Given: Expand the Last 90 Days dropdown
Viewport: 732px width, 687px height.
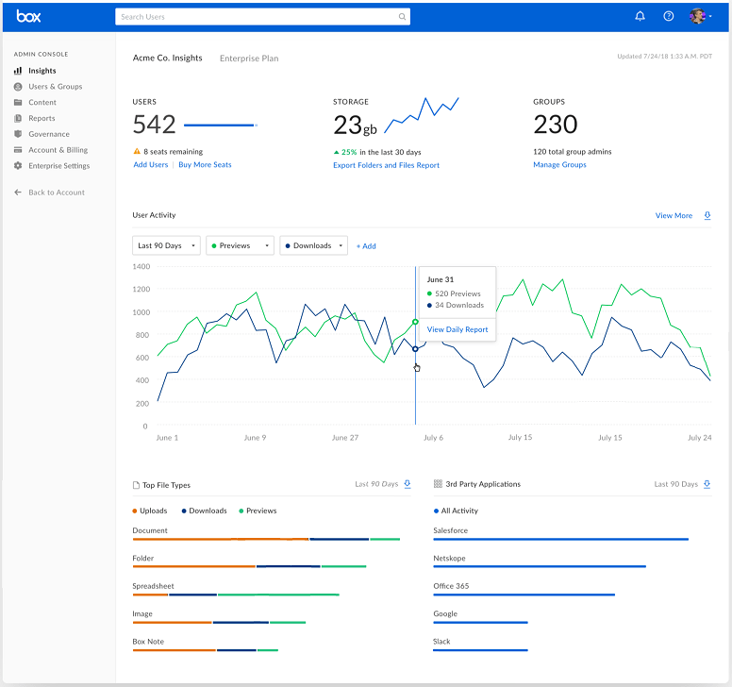Looking at the screenshot, I should 166,245.
